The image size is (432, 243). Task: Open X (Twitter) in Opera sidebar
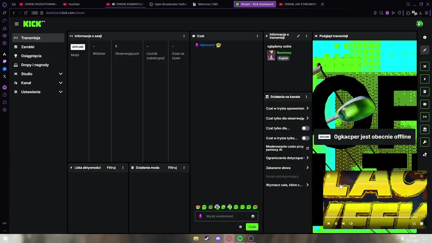click(x=4, y=76)
